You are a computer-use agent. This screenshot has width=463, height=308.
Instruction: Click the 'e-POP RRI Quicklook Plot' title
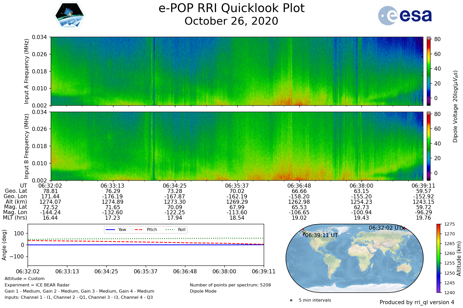coord(232,8)
